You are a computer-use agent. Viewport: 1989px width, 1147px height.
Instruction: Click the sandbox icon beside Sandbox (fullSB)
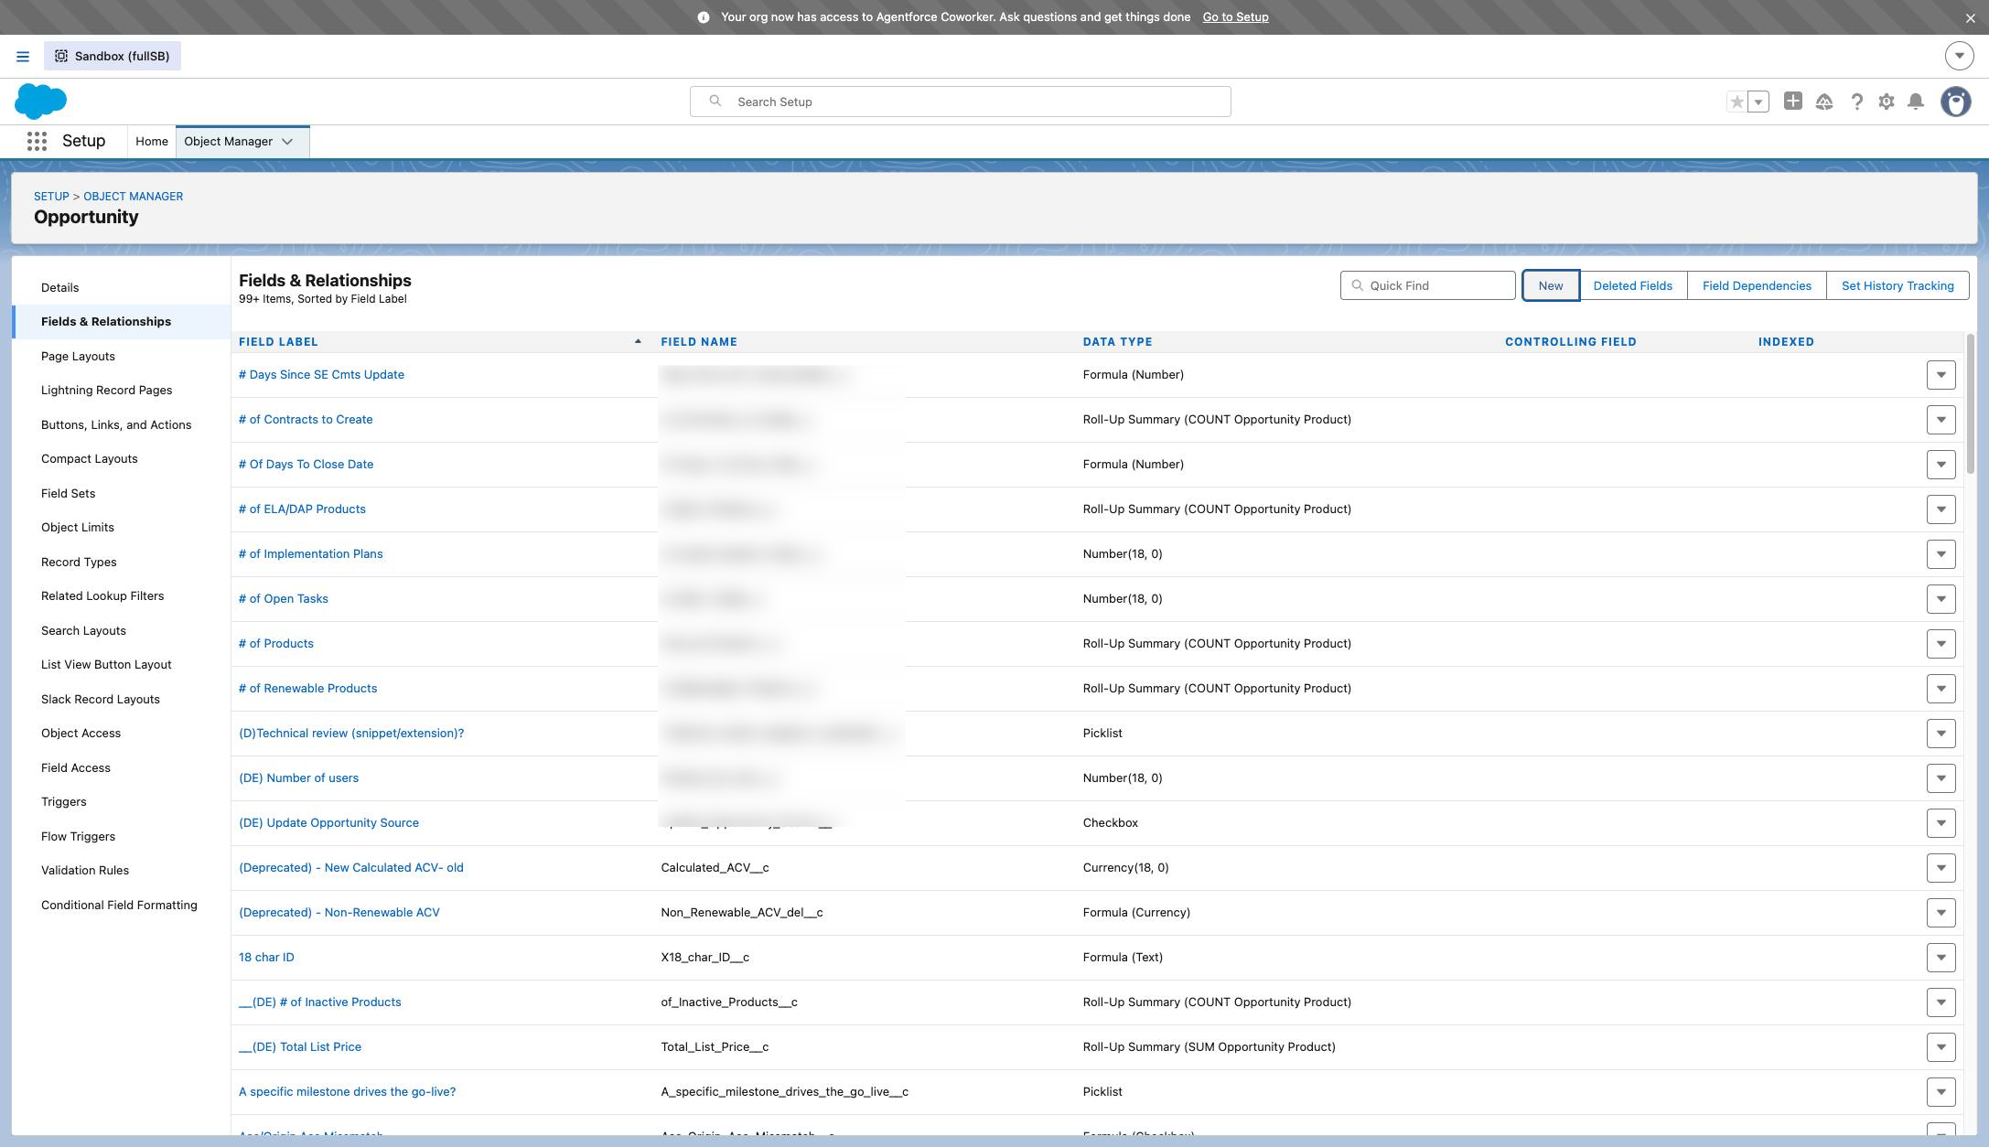pos(61,56)
